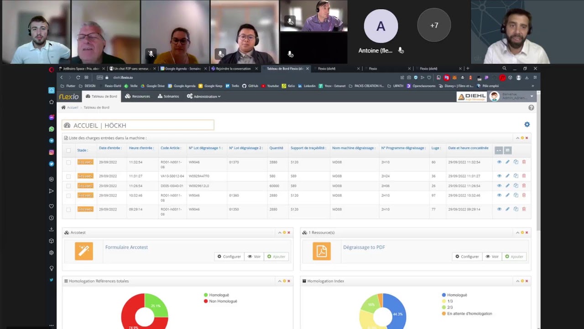The width and height of the screenshot is (584, 329).
Task: Open Instagram in the Opera sidebar
Action: [52, 152]
